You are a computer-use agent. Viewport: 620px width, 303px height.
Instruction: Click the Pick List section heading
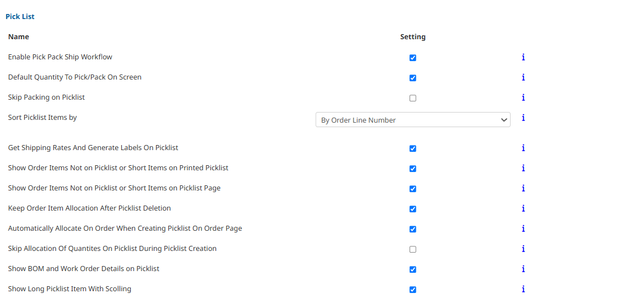point(20,17)
